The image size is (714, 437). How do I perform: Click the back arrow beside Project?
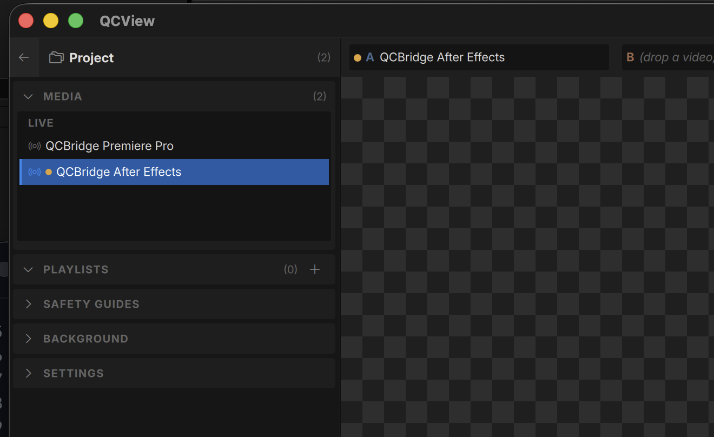[24, 57]
